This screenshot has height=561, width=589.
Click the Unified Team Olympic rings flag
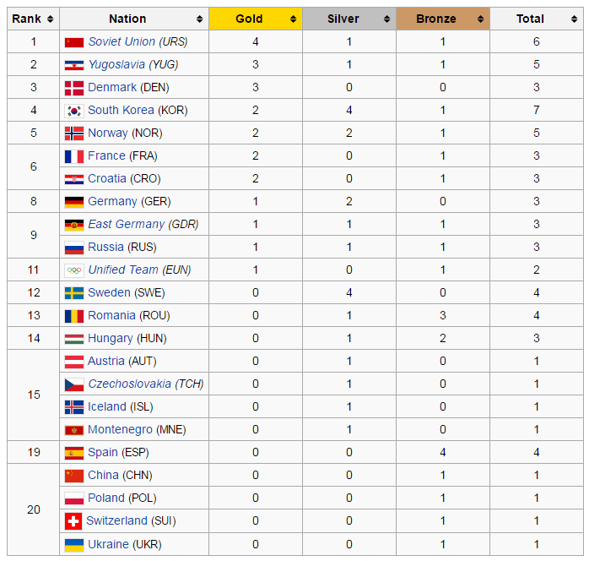point(74,270)
